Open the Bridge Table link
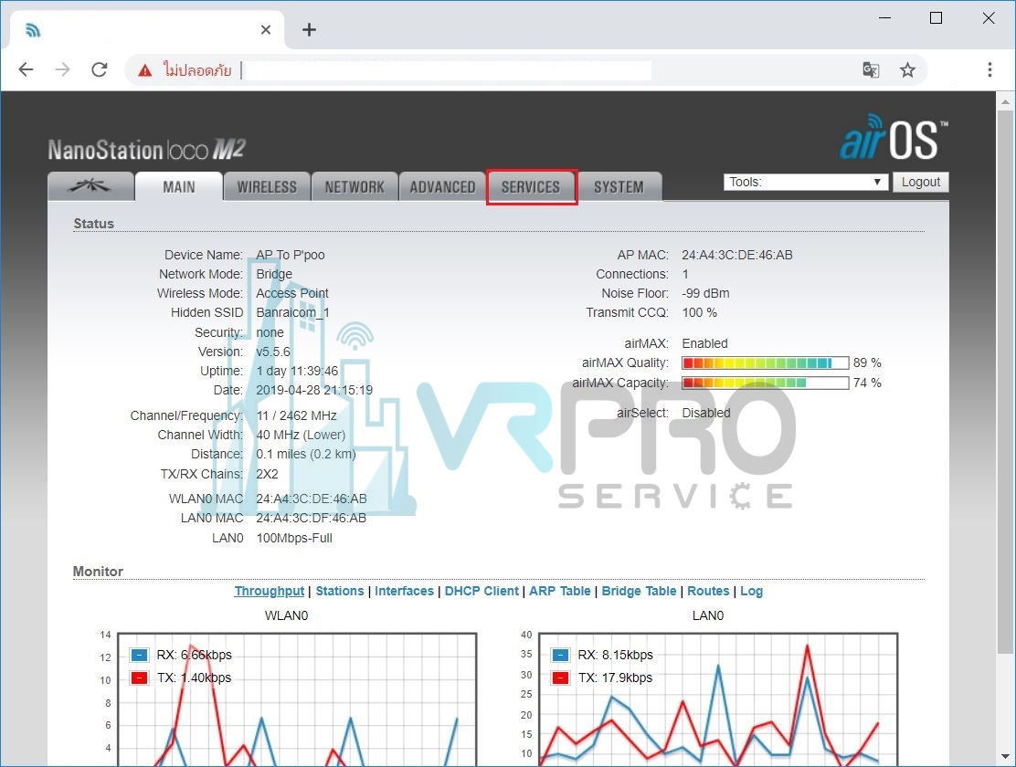This screenshot has width=1016, height=767. [639, 591]
